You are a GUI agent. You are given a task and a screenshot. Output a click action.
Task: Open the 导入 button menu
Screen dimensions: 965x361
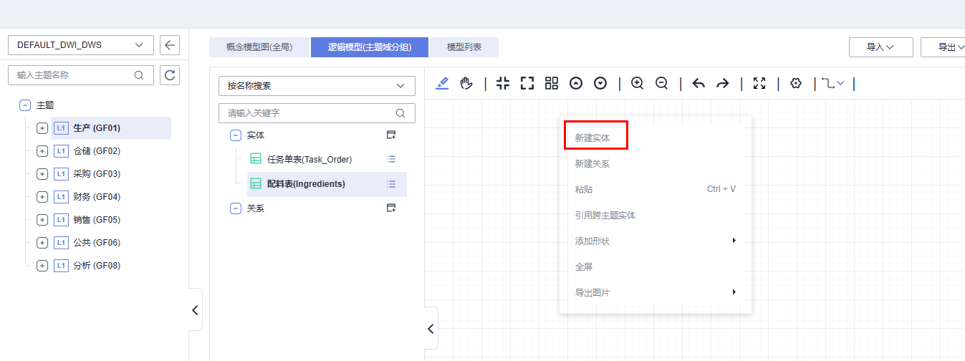pyautogui.click(x=880, y=47)
